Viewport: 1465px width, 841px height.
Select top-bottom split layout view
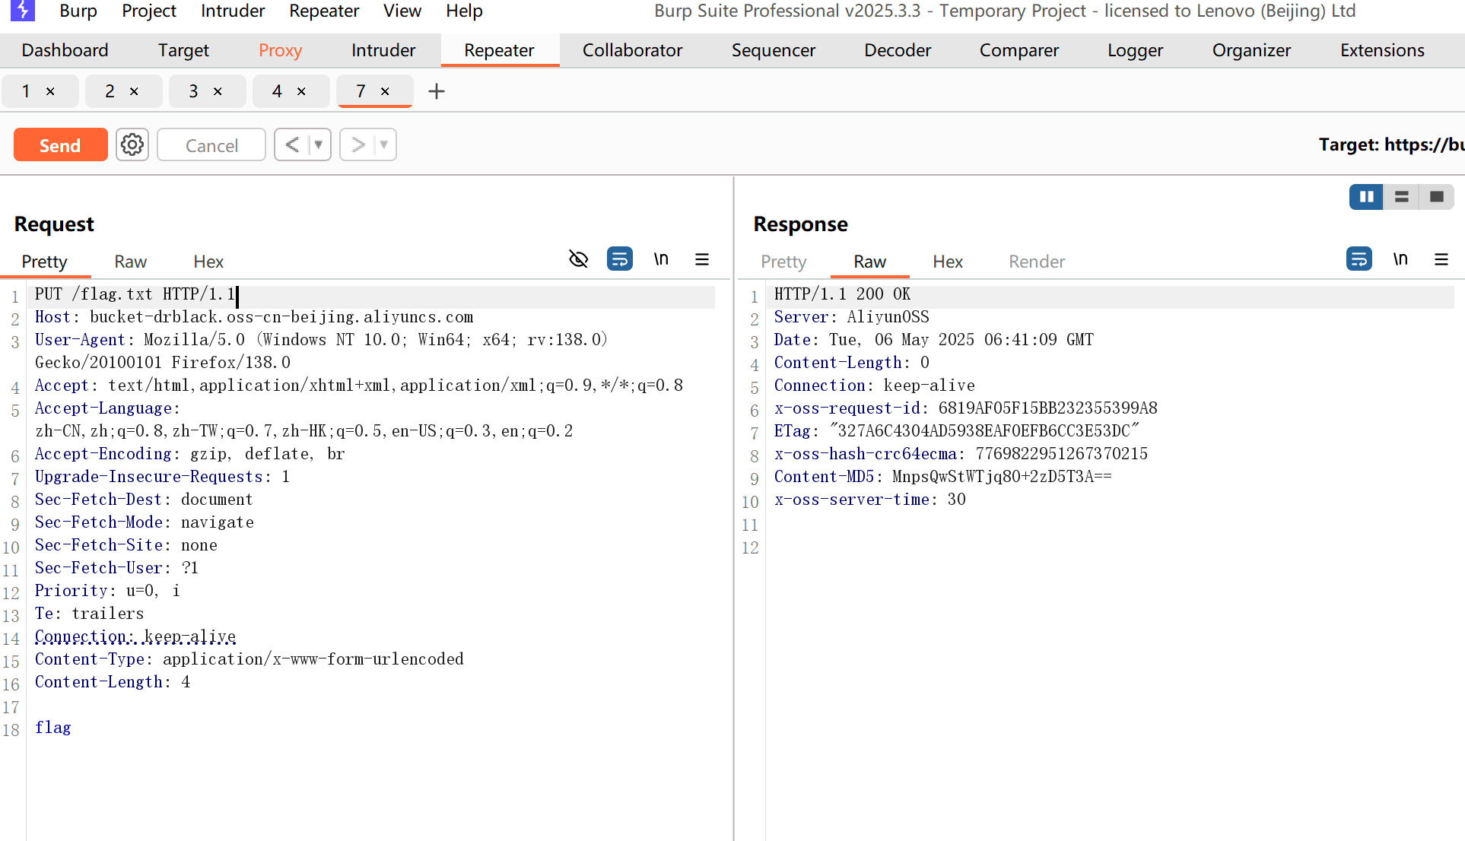[1402, 197]
